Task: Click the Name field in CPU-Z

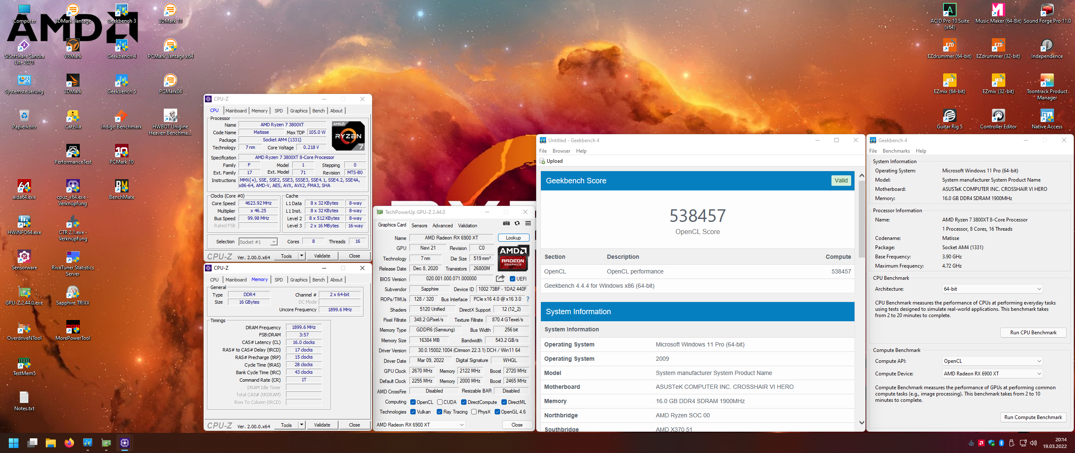Action: [x=282, y=125]
